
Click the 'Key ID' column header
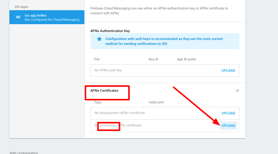point(153,59)
